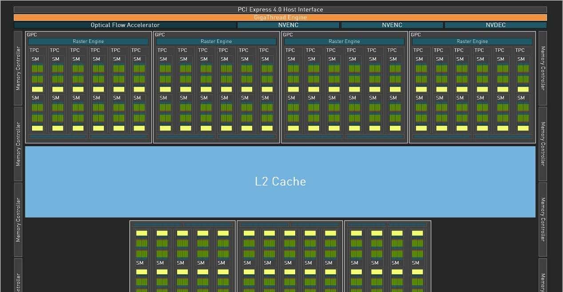Screen dimensions: 563x292
Task: Click the Raster Engine in the third GPC
Action: pyautogui.click(x=344, y=42)
